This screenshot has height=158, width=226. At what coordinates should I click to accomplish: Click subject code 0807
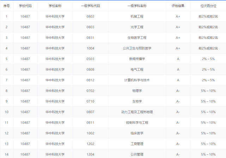tap(90, 112)
